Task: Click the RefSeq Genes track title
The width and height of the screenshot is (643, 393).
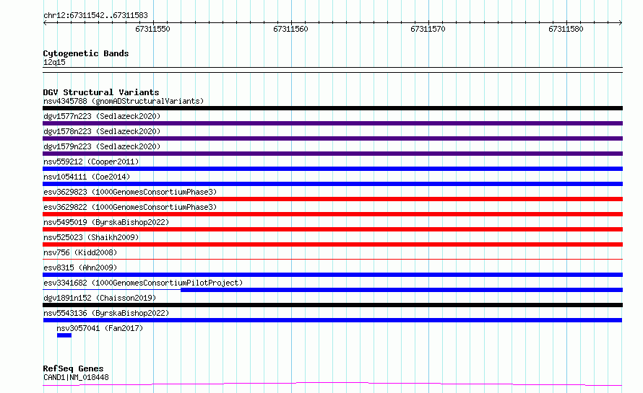Action: [x=73, y=368]
